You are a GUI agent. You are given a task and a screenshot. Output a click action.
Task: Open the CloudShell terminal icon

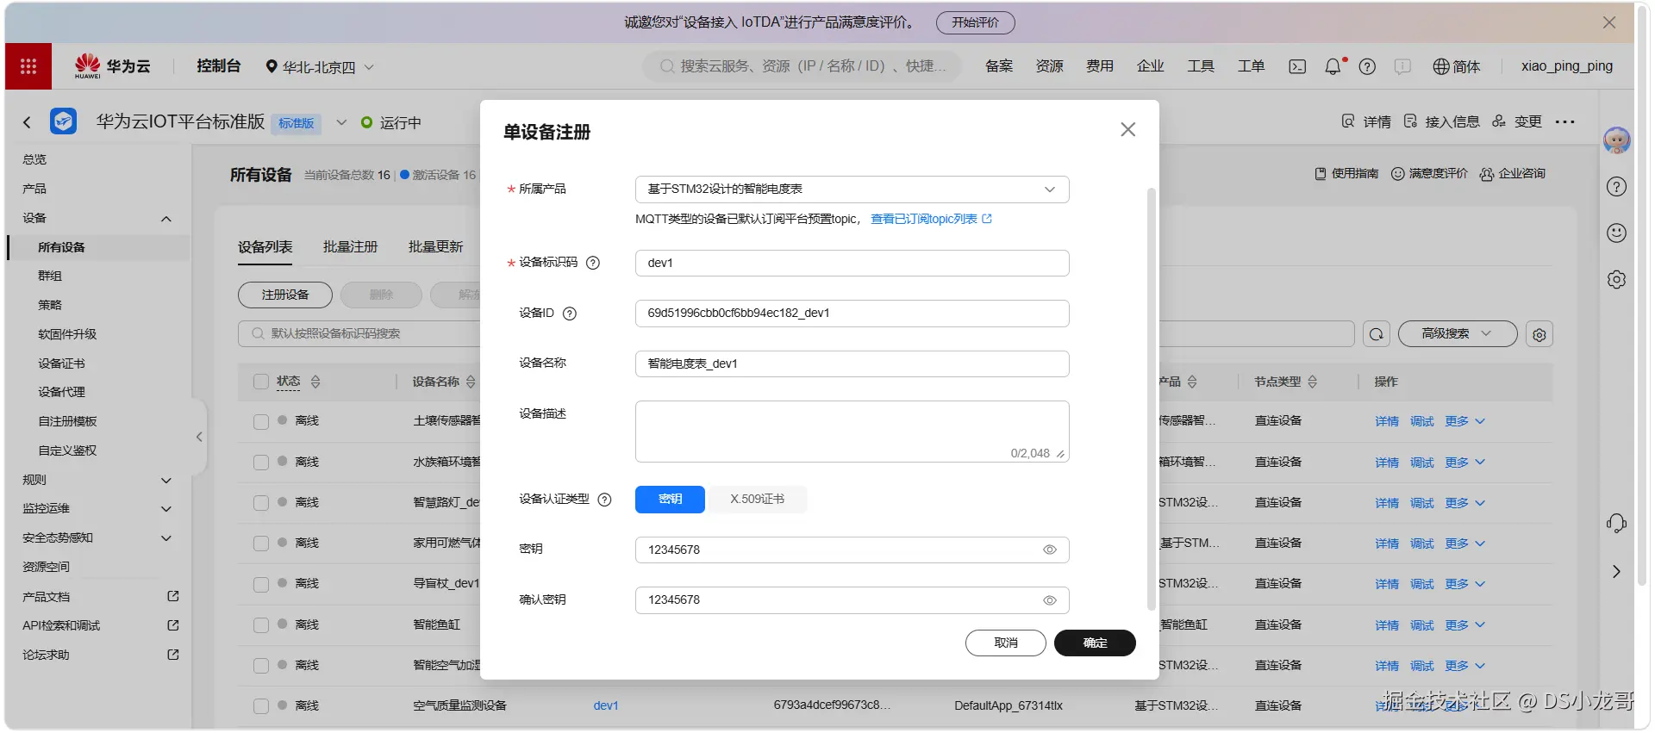[1297, 66]
